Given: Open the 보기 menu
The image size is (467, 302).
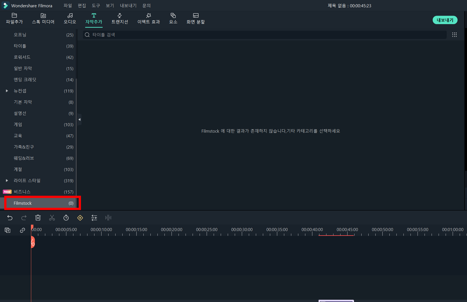Looking at the screenshot, I should coord(110,6).
